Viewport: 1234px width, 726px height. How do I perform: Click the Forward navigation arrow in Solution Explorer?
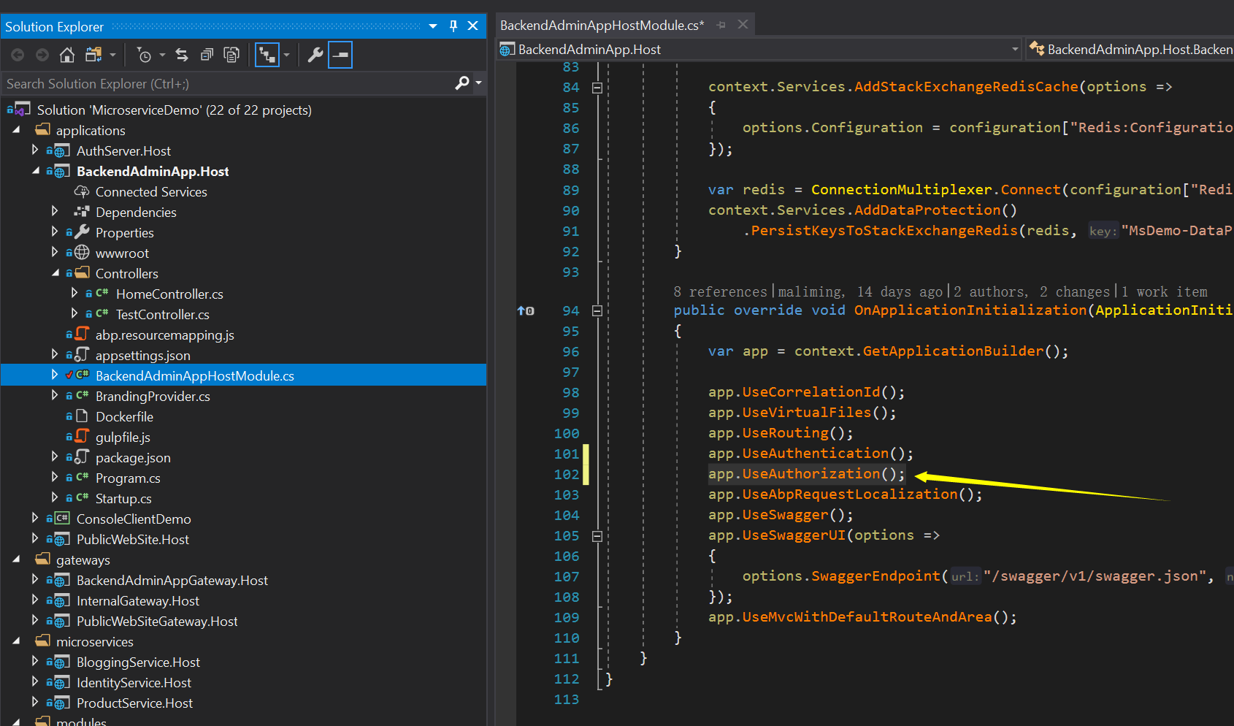tap(42, 54)
